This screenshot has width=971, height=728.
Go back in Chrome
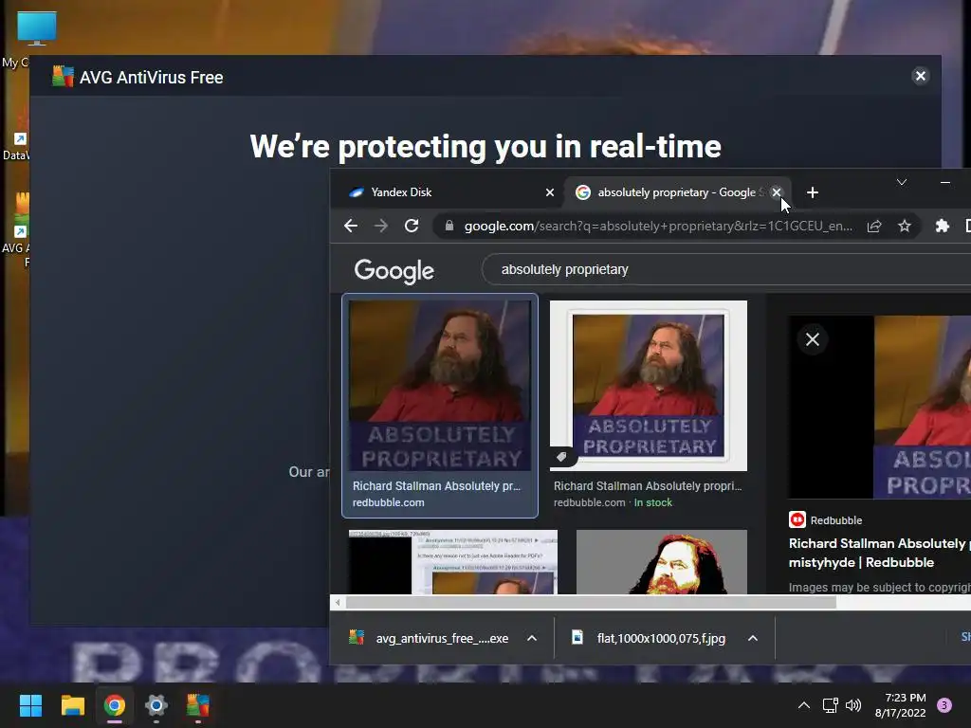351,226
